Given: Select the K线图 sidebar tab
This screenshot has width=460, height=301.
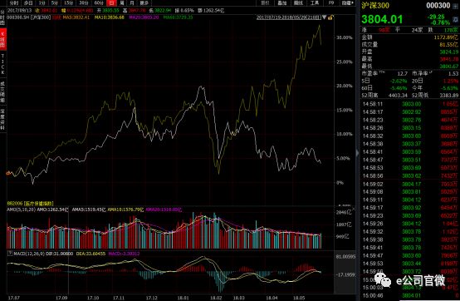Looking at the screenshot, I should (x=3, y=40).
